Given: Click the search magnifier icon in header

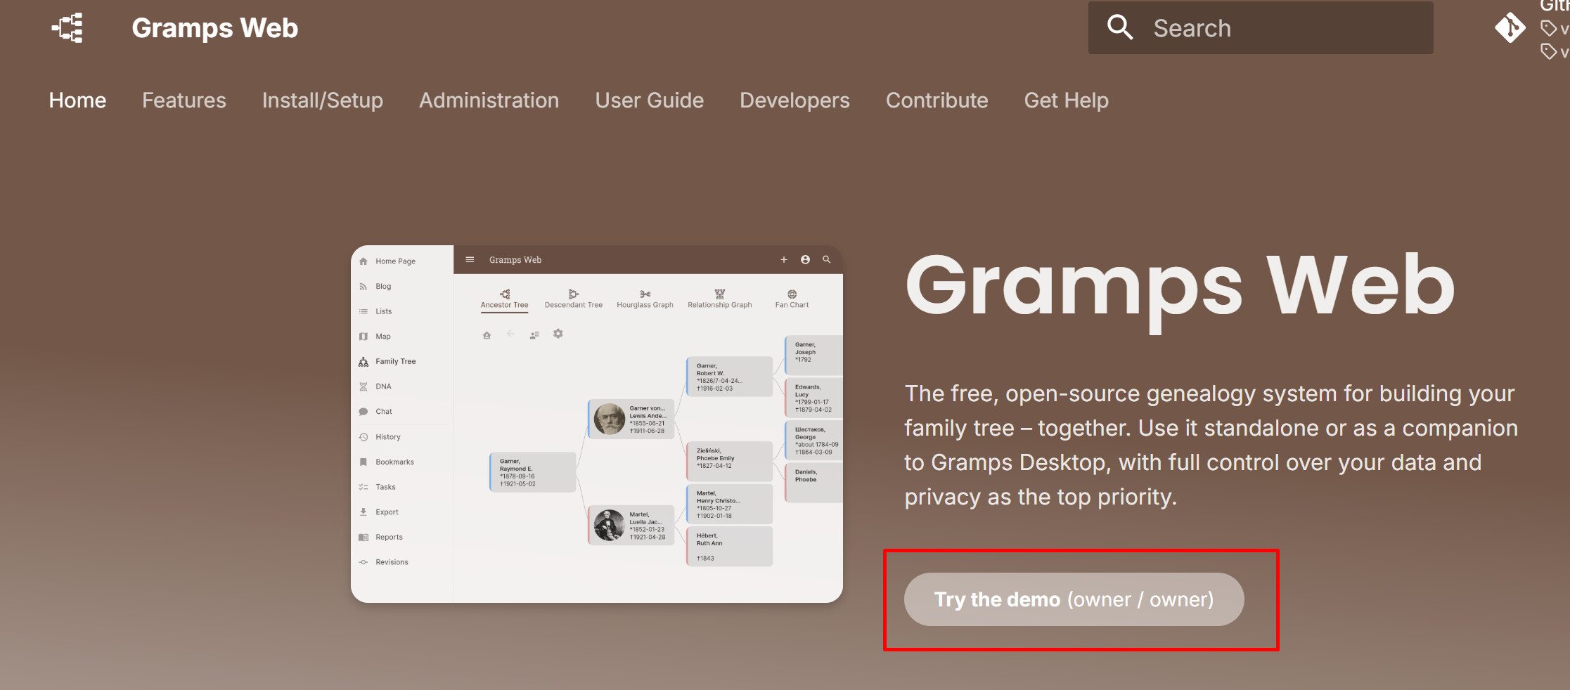Looking at the screenshot, I should pyautogui.click(x=1120, y=27).
